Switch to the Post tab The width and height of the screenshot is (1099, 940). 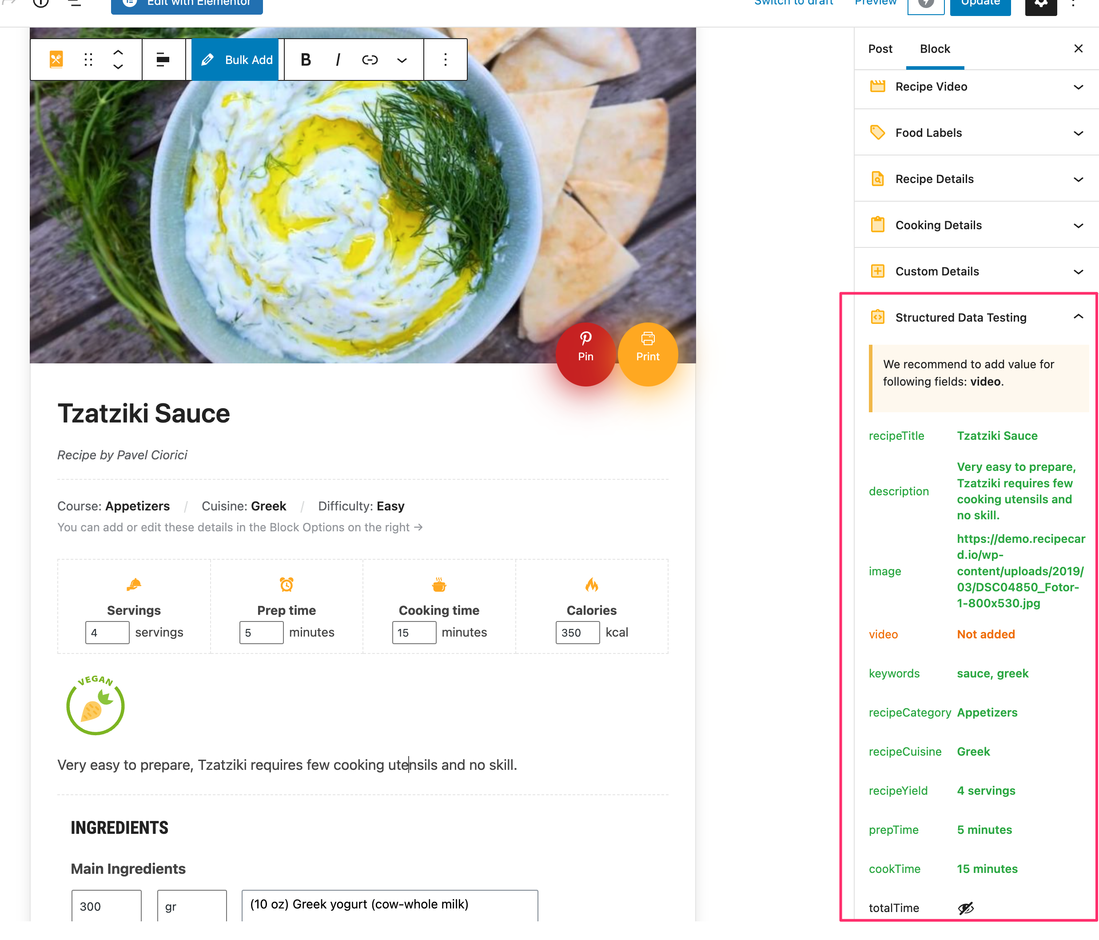click(880, 48)
